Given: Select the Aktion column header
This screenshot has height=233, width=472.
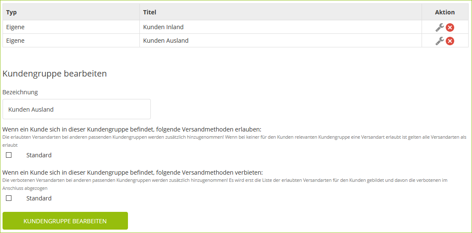Looking at the screenshot, I should click(445, 12).
